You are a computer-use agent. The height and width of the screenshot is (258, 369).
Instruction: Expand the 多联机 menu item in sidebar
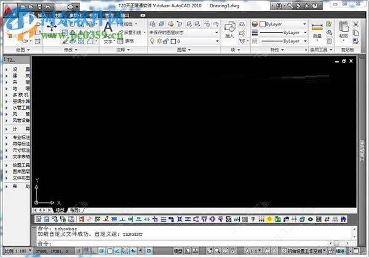18,95
